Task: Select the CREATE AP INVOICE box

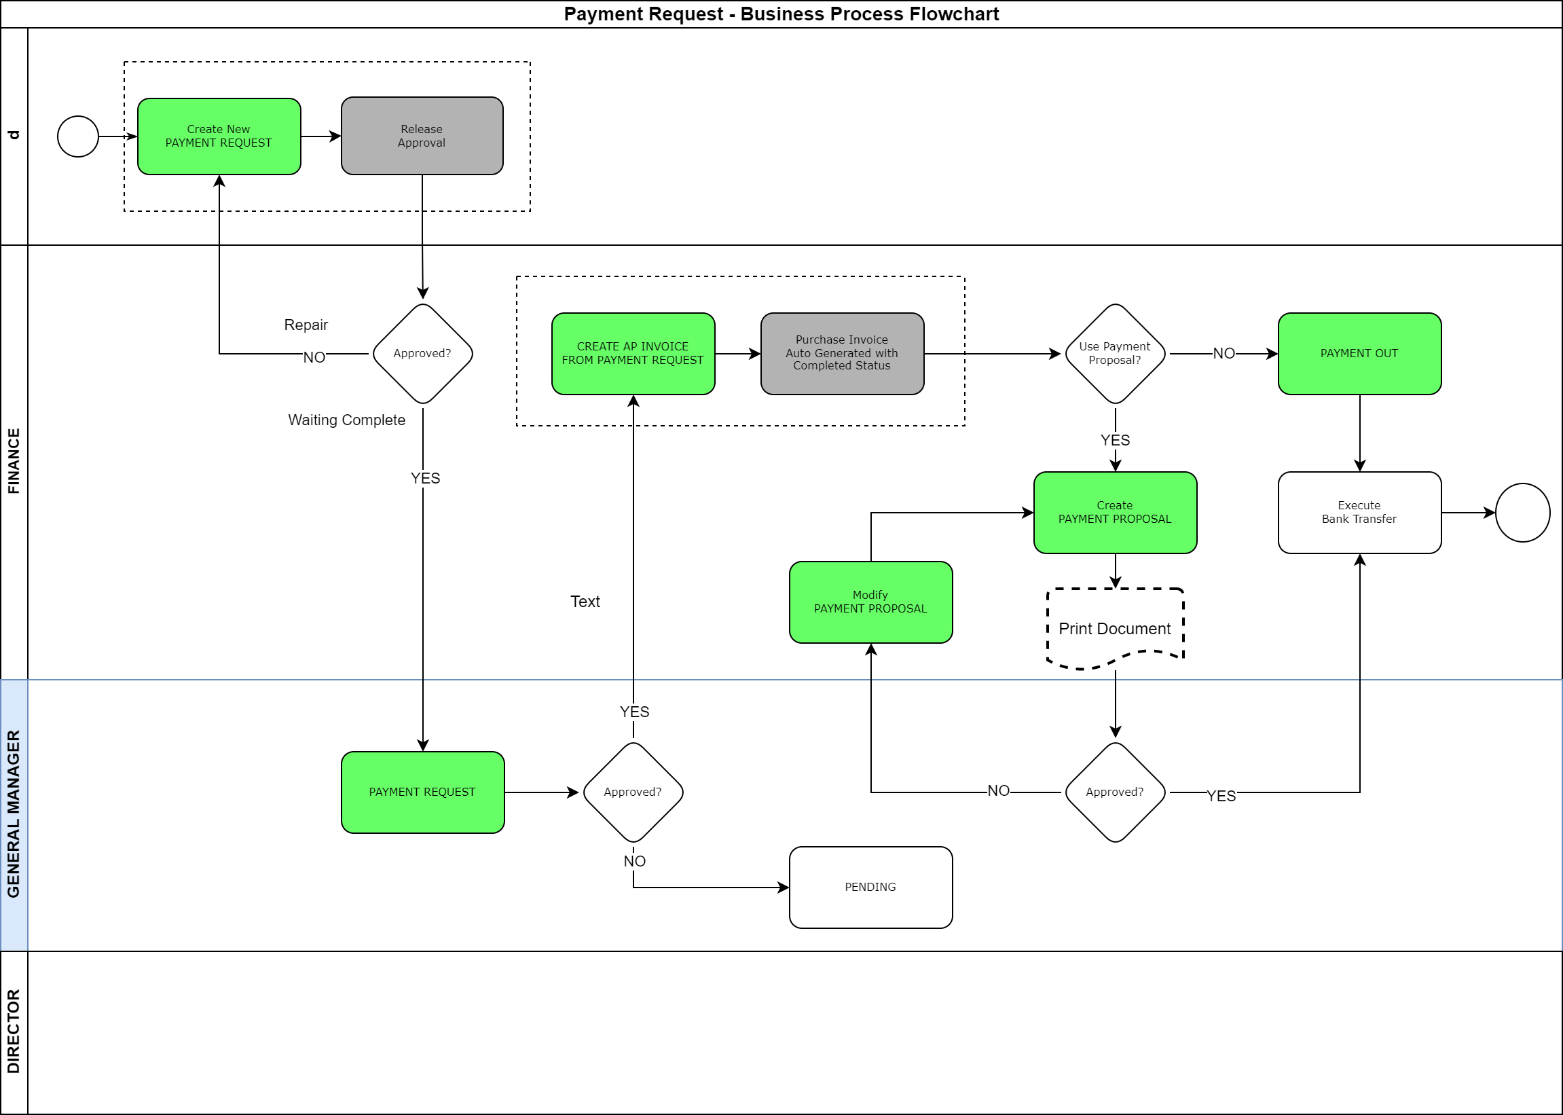Action: tap(632, 354)
